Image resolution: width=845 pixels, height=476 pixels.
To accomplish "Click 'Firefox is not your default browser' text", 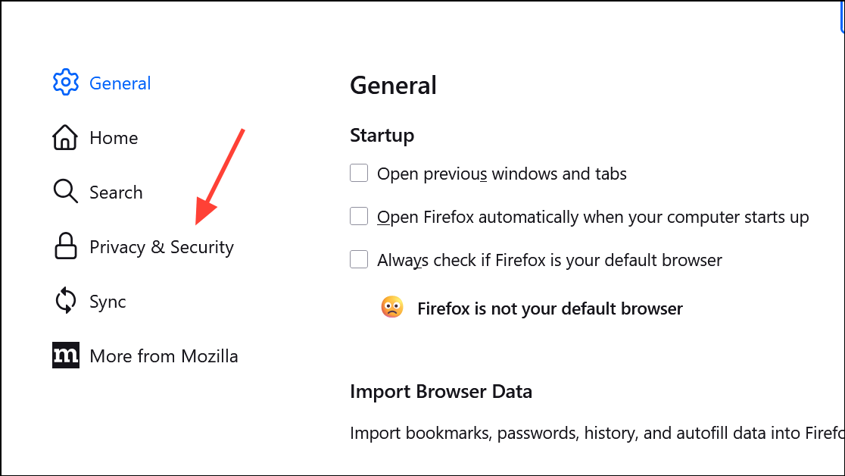I will click(x=550, y=308).
